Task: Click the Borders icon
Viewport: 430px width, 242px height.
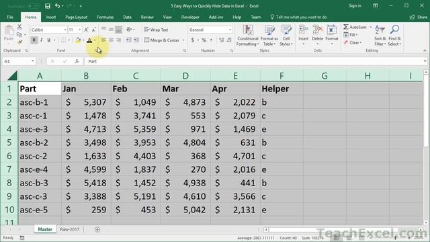Action: [63, 40]
